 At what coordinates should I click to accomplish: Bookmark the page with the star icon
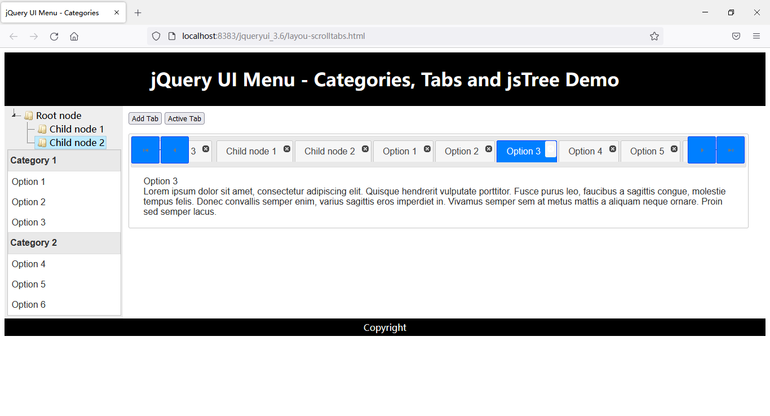654,36
